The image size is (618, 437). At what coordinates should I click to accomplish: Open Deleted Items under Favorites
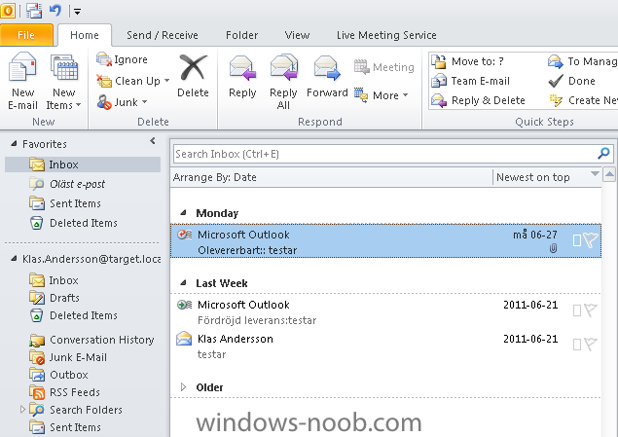tap(73, 223)
